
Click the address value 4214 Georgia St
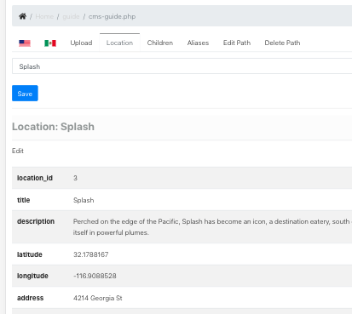[98, 298]
